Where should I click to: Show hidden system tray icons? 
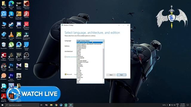click(167, 105)
